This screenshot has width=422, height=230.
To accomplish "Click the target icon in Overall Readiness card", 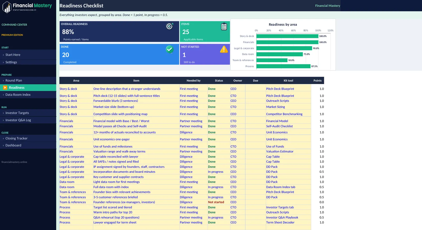I will [x=170, y=26].
